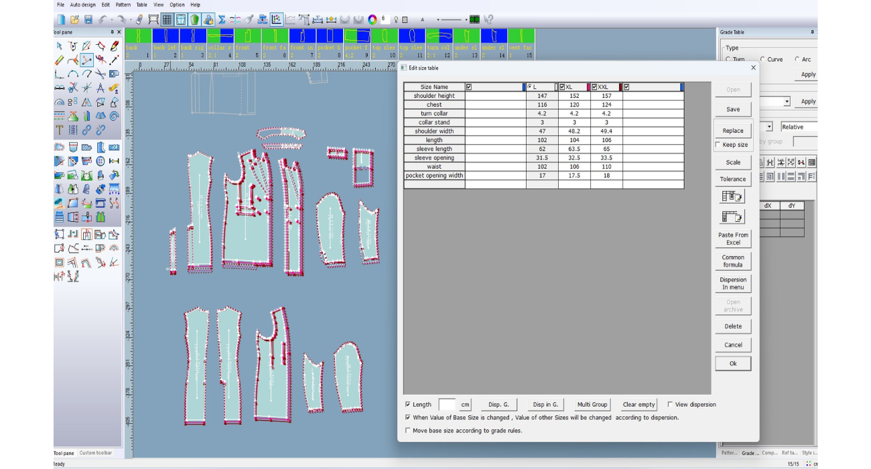Click the Length value input field
Viewport: 871px width, 469px height.
point(447,405)
